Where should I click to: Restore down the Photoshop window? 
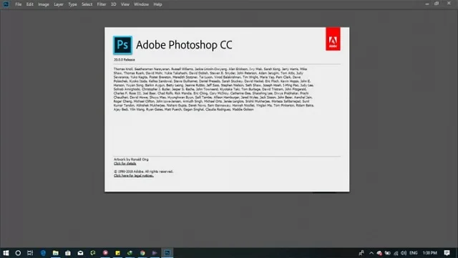437,4
